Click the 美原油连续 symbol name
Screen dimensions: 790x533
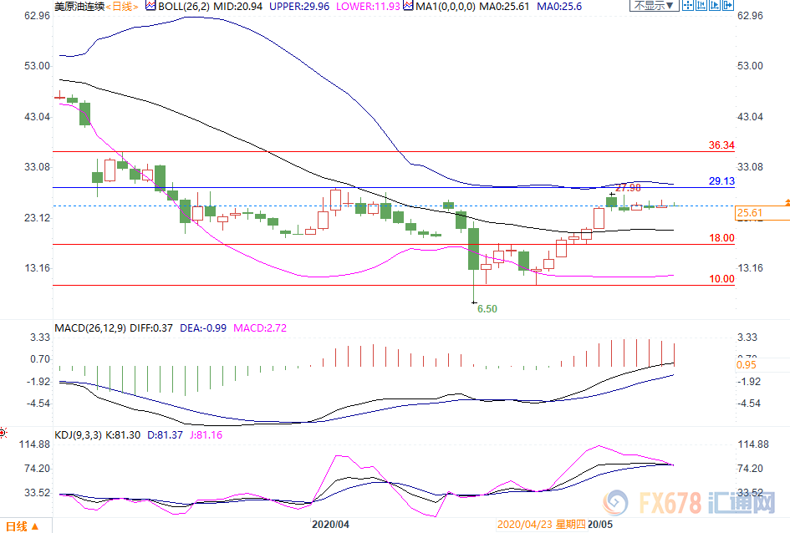(x=81, y=6)
